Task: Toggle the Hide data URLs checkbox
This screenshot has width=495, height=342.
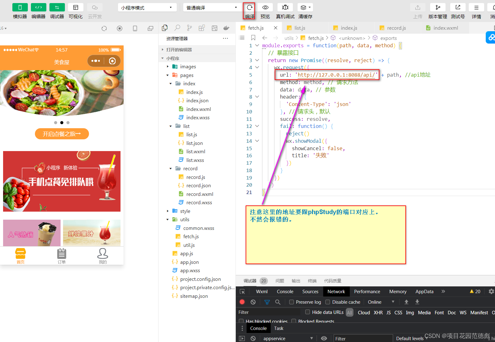Action: pyautogui.click(x=307, y=312)
